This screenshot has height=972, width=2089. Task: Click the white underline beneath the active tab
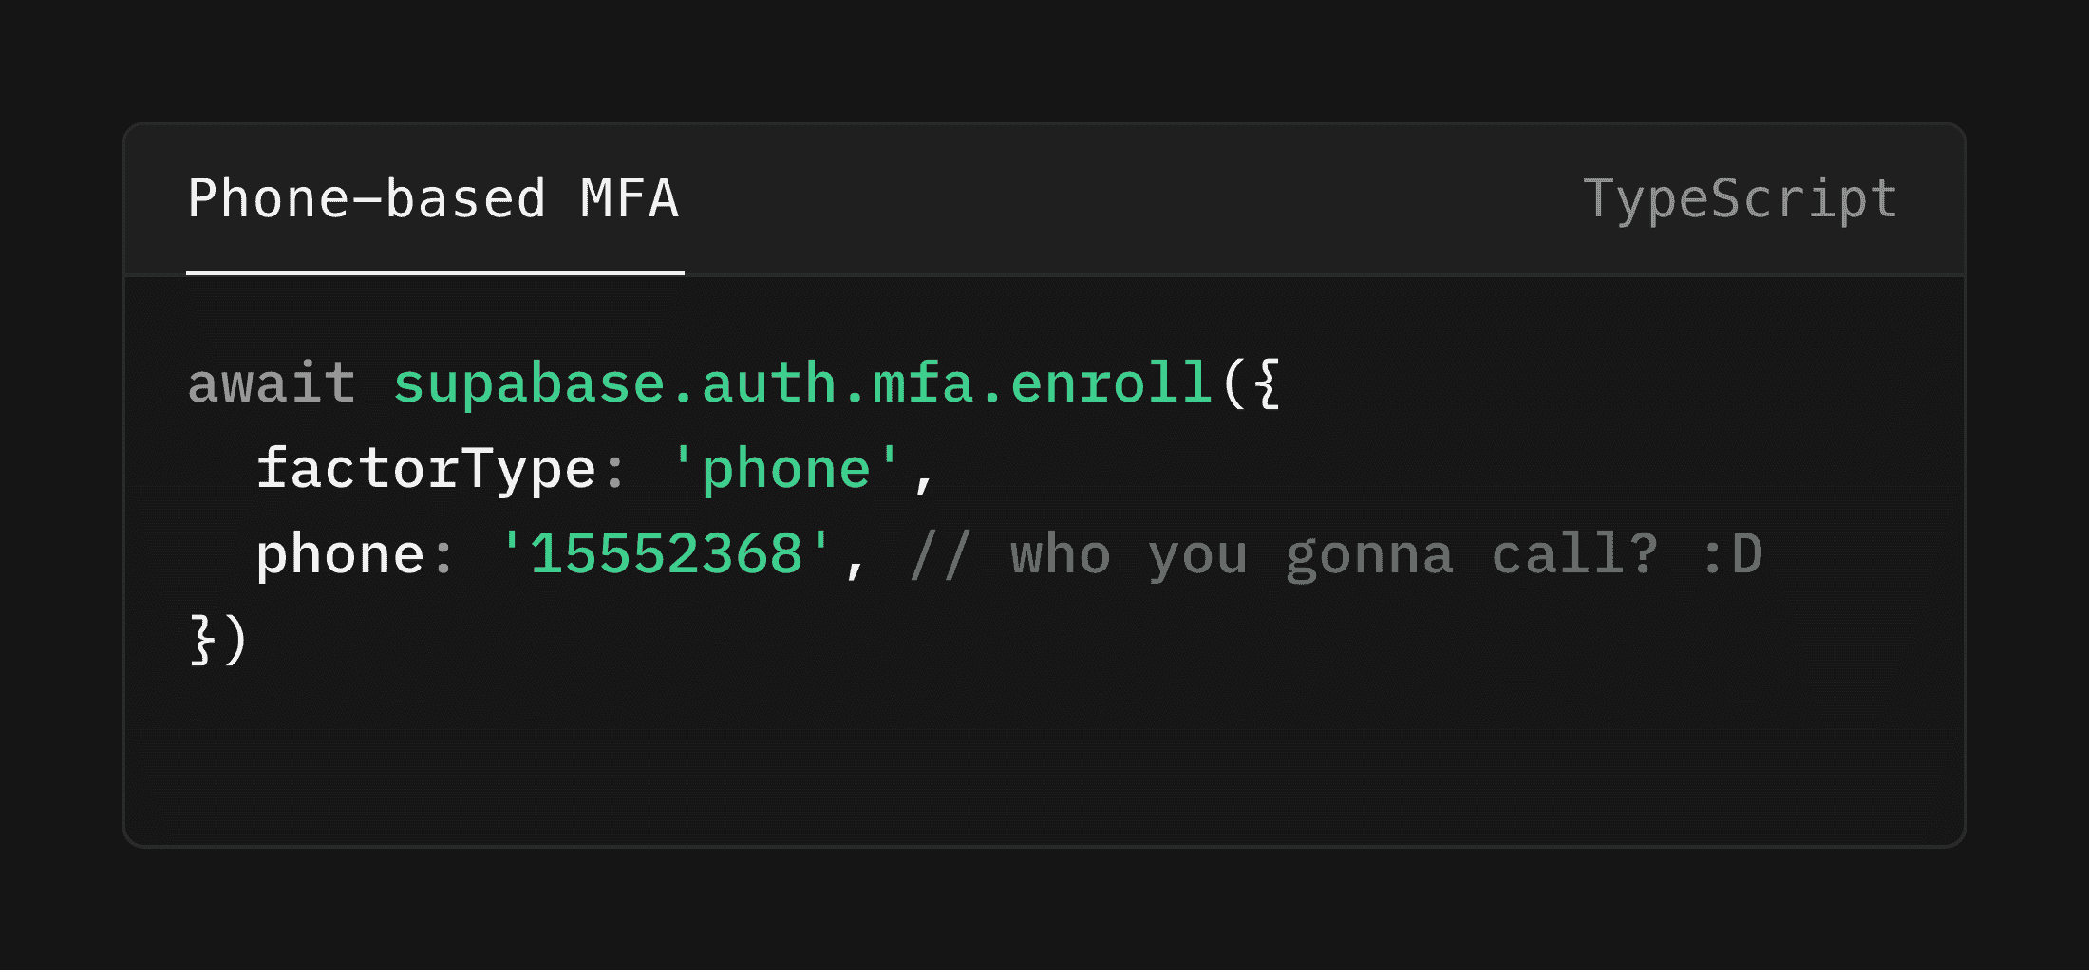435,273
